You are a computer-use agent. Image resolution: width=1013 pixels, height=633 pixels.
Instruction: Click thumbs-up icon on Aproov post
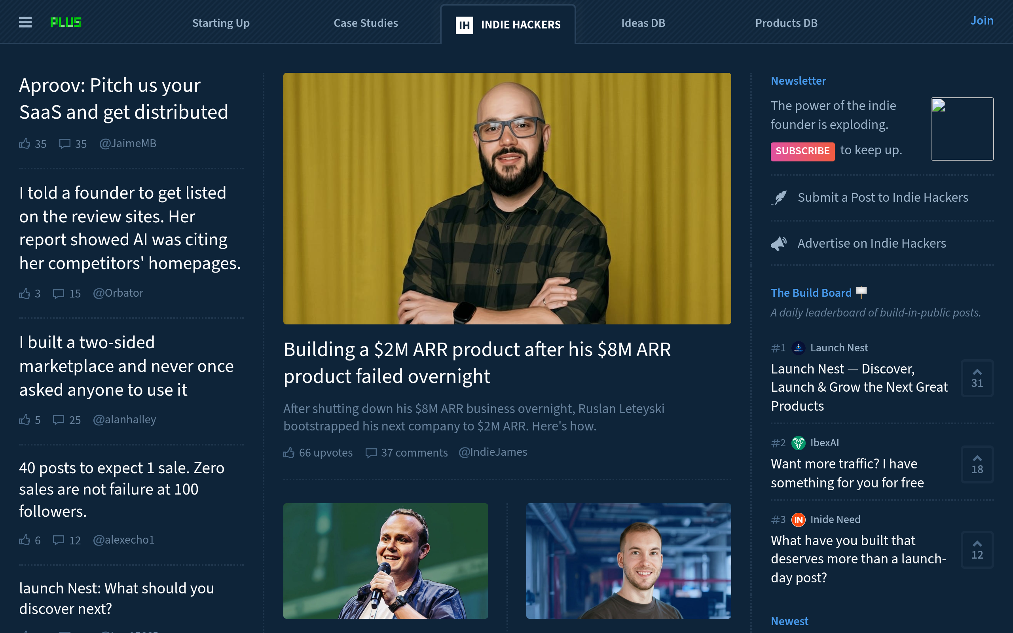click(25, 144)
